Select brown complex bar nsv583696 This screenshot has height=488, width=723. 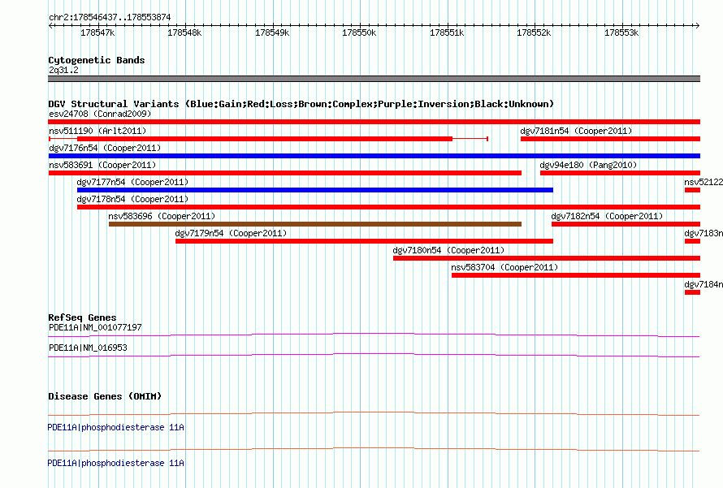315,224
